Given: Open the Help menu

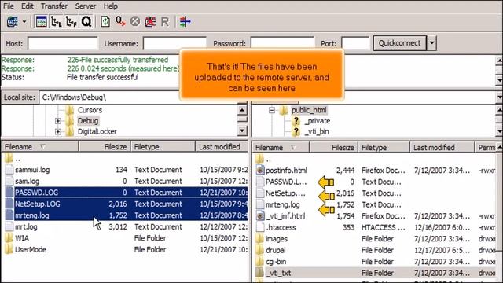Looking at the screenshot, I should click(110, 6).
